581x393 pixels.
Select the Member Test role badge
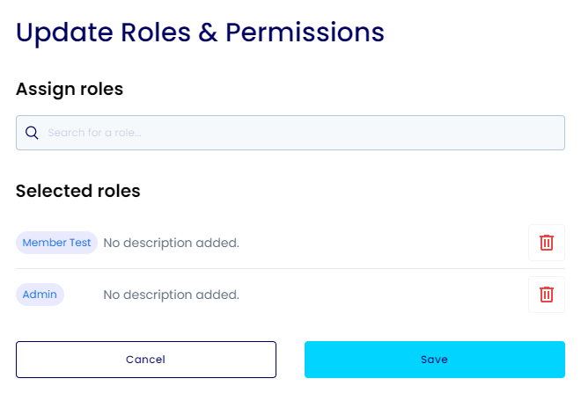click(56, 243)
